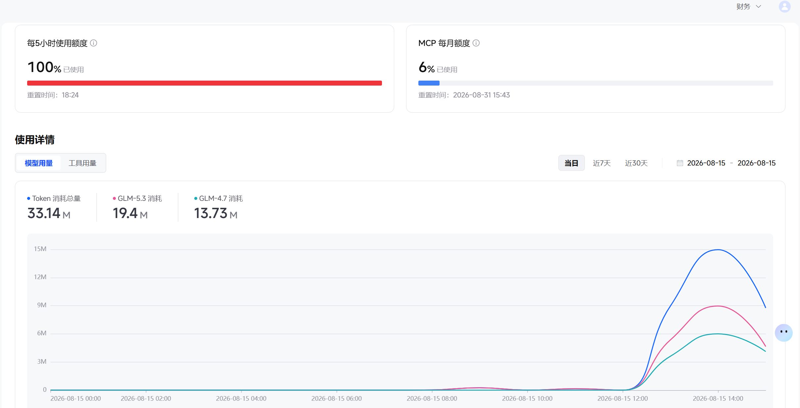Click the 6M y-axis label

pos(42,333)
